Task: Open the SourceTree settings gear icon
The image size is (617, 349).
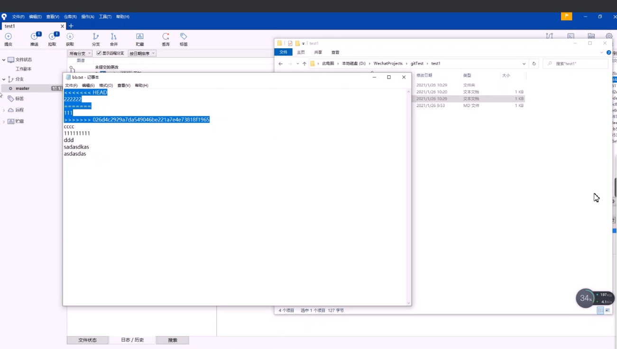Action: 609,36
